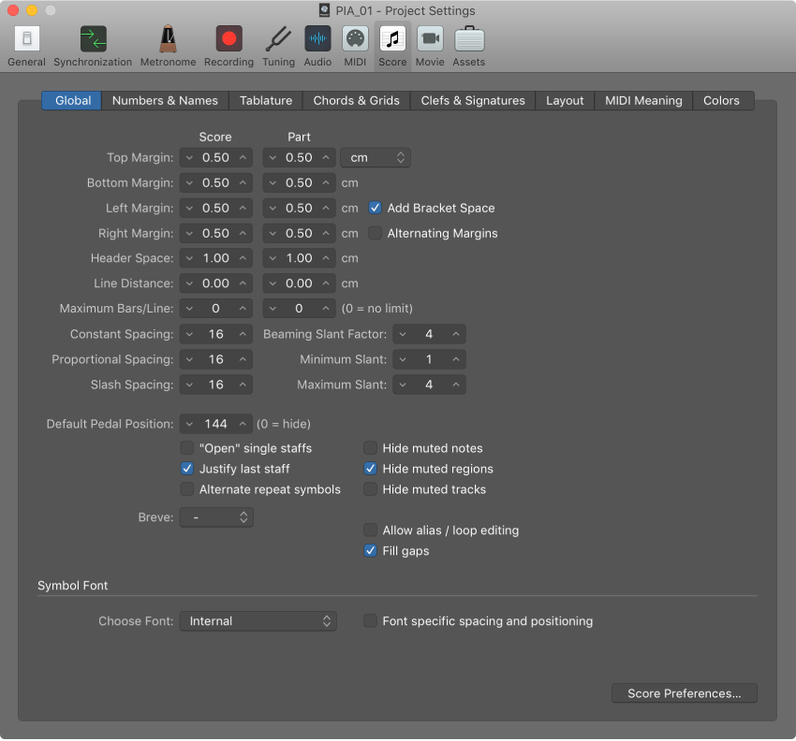Screen dimensions: 796x741
Task: Click the Score Preferences button
Action: tap(685, 693)
